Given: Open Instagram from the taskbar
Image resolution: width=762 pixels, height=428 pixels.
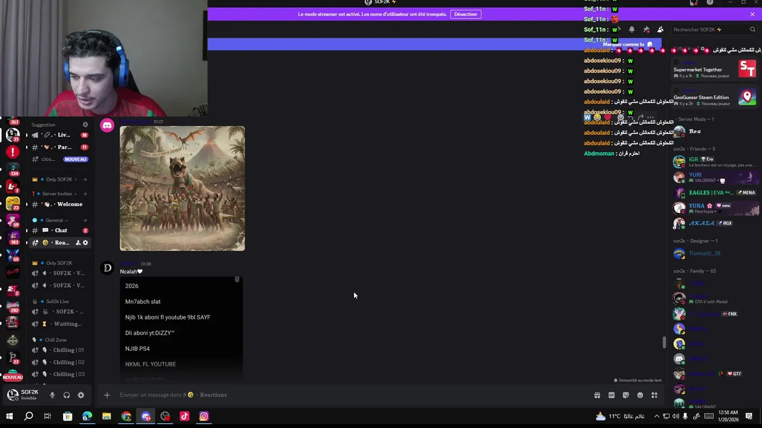Looking at the screenshot, I should coord(204,416).
